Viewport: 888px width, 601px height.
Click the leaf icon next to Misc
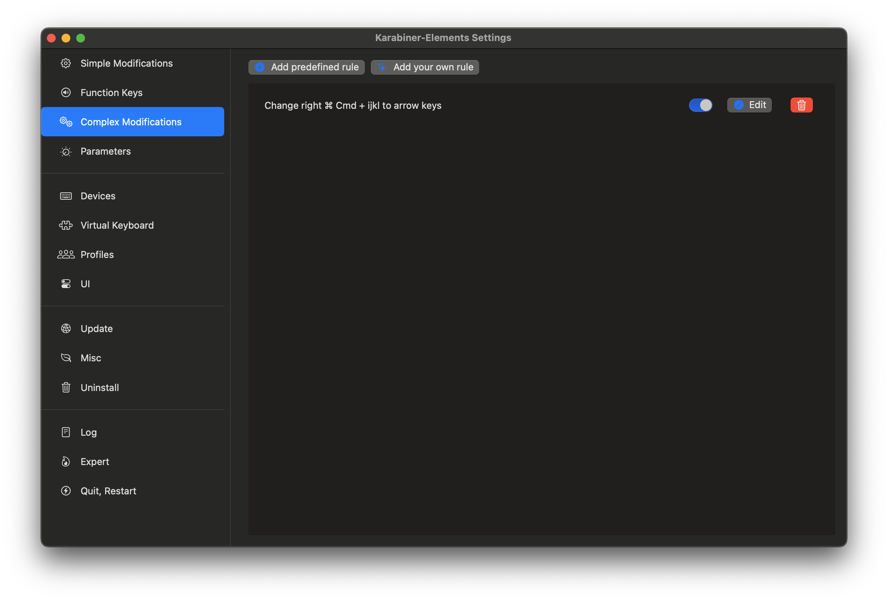coord(66,358)
